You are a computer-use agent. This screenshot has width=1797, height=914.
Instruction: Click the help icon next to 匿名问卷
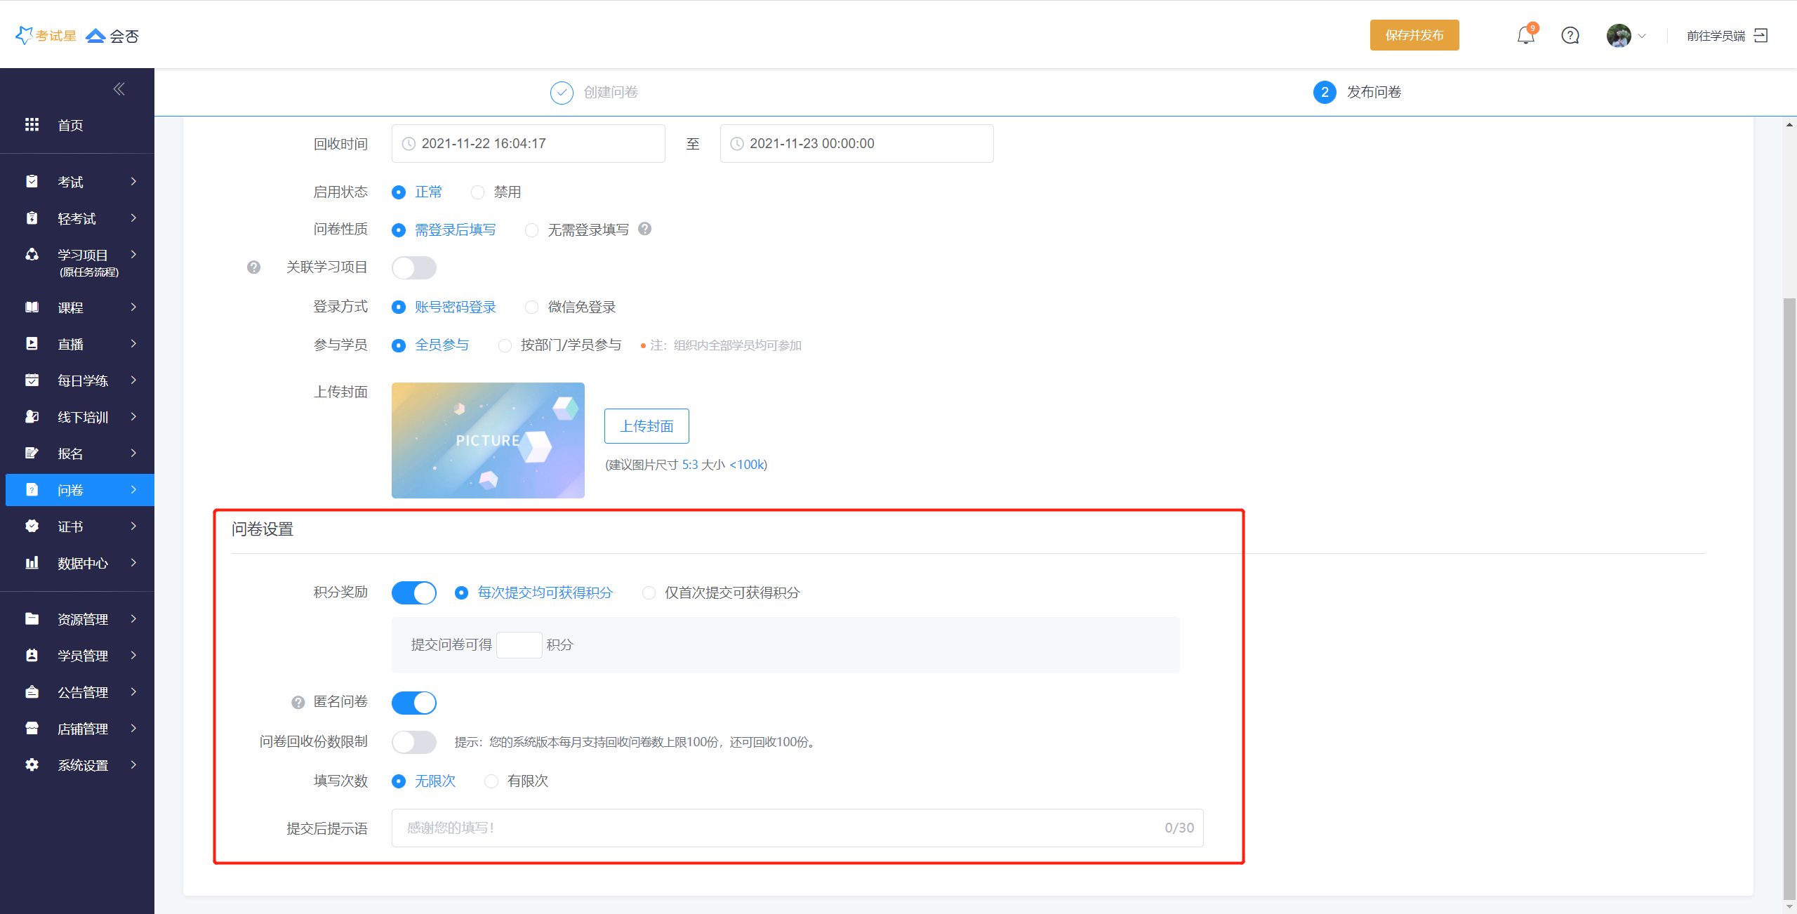pyautogui.click(x=298, y=702)
